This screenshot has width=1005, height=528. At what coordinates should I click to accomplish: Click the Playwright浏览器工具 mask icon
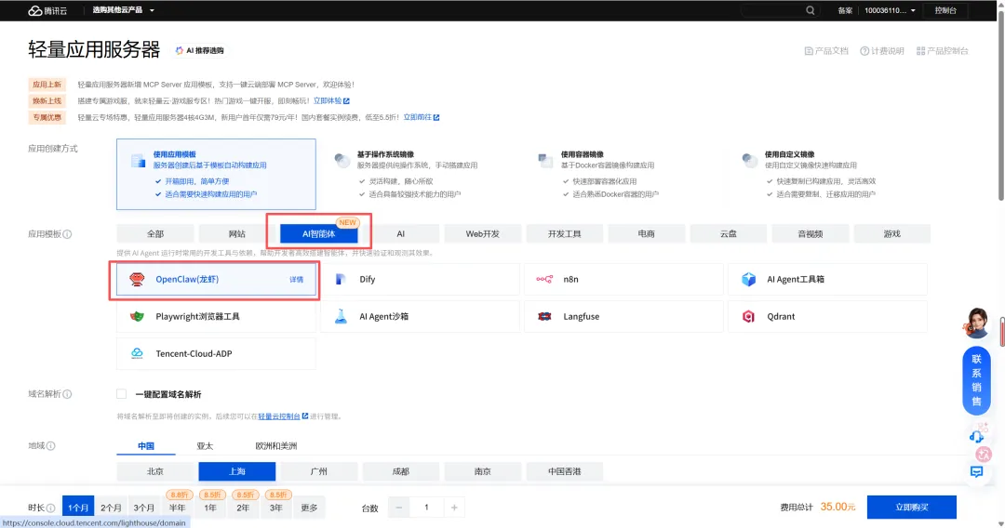[x=137, y=316]
